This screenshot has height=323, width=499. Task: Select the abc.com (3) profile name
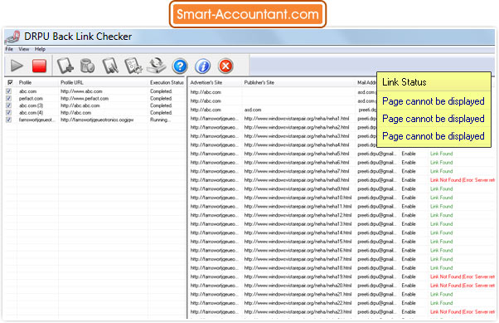[31, 105]
